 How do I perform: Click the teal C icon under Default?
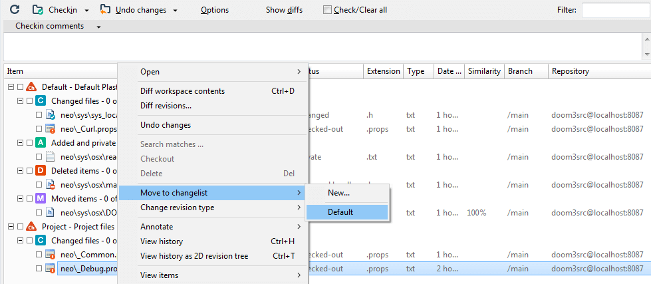pyautogui.click(x=41, y=100)
